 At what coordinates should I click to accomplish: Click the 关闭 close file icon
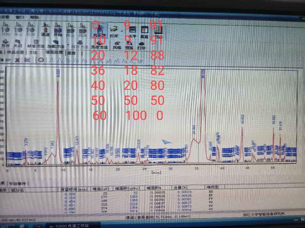(x=18, y=44)
